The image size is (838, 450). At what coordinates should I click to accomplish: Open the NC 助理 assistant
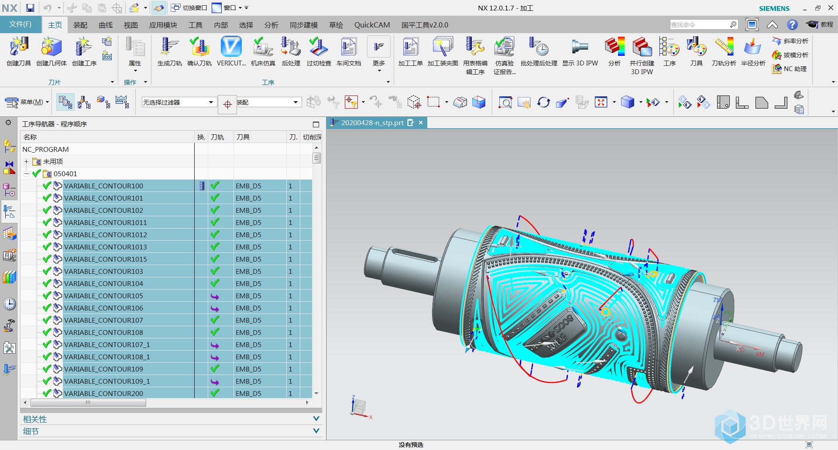coord(790,69)
